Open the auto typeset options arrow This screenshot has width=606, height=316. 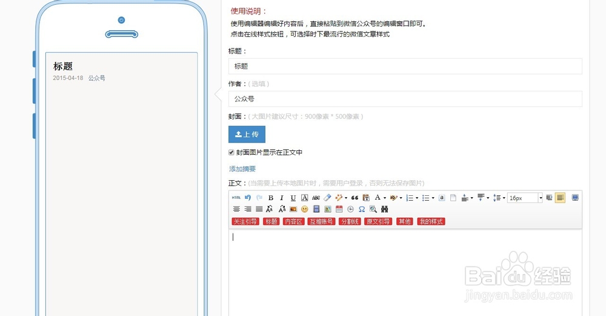(x=346, y=198)
